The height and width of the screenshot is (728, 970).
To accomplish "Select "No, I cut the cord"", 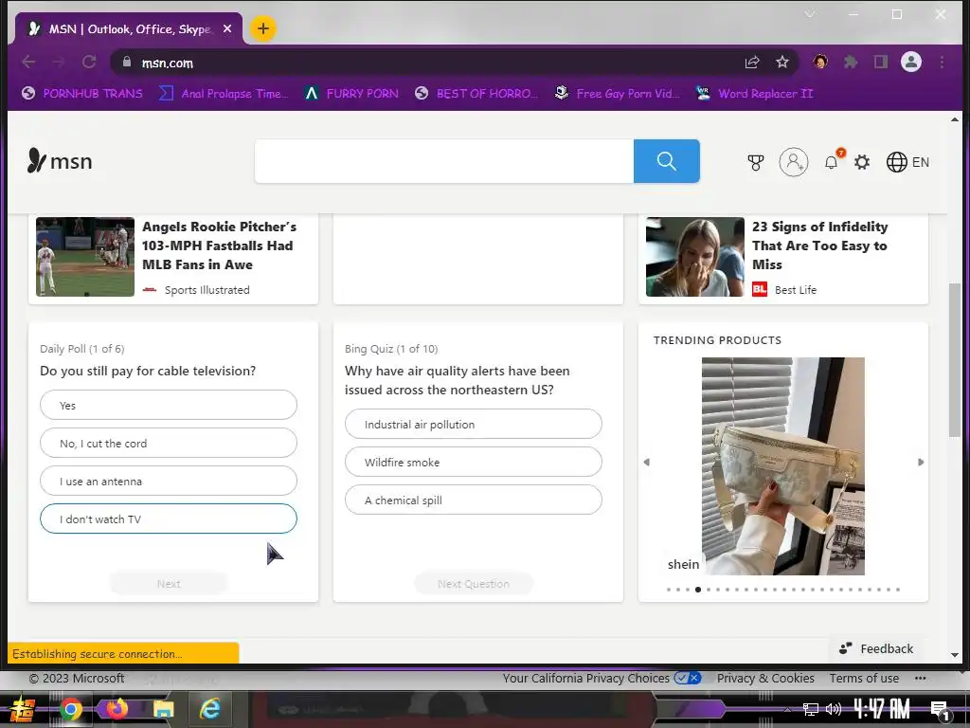I will coord(169,443).
